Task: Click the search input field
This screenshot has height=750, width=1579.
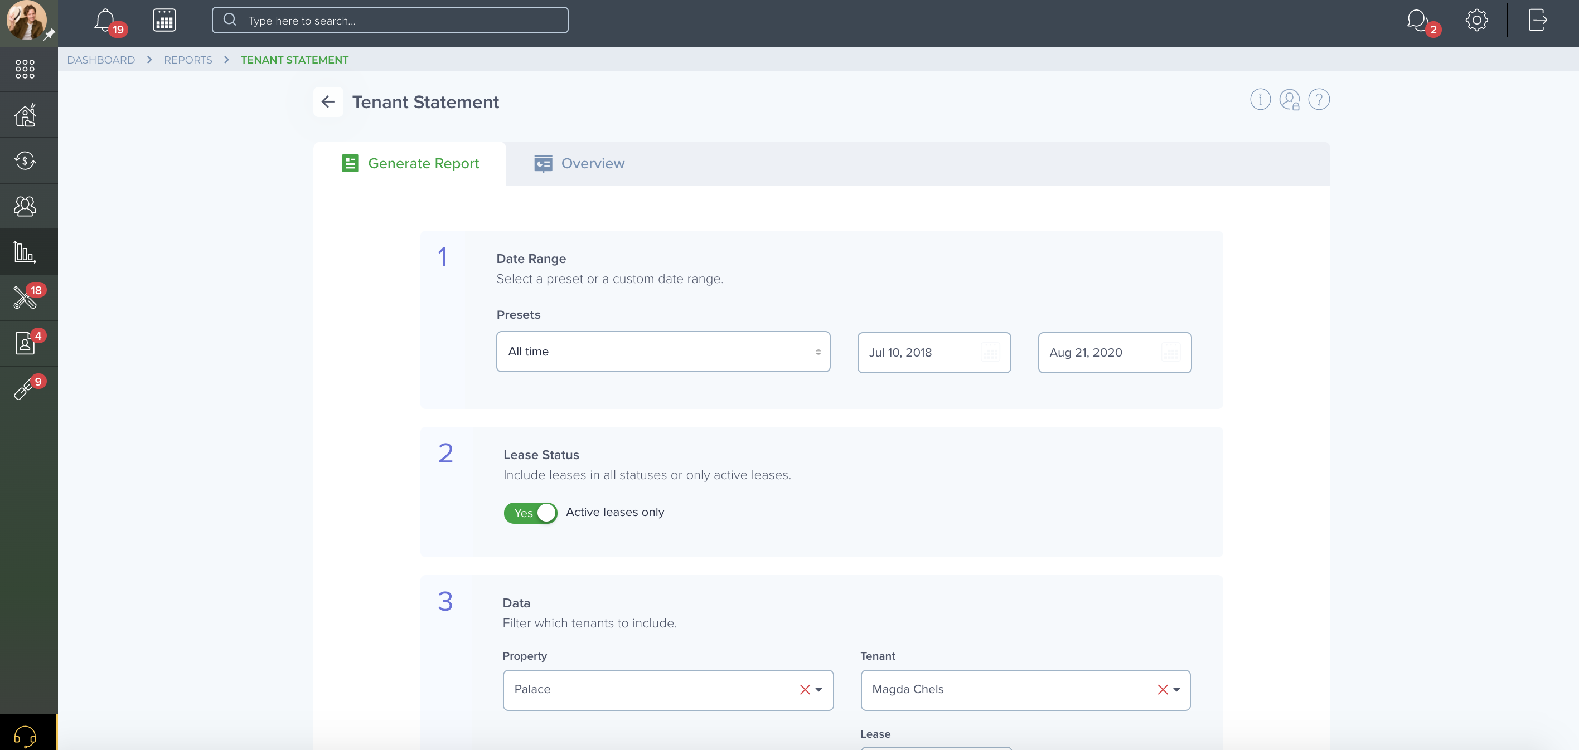Action: pos(390,20)
